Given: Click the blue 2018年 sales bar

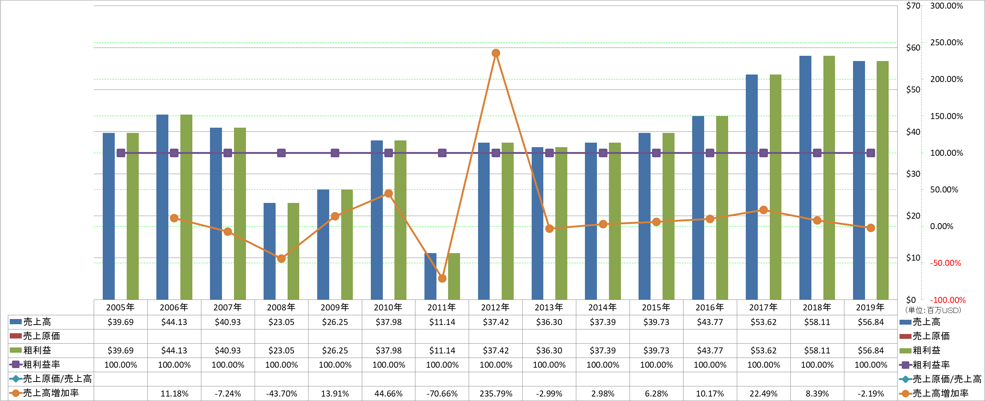Looking at the screenshot, I should point(805,177).
